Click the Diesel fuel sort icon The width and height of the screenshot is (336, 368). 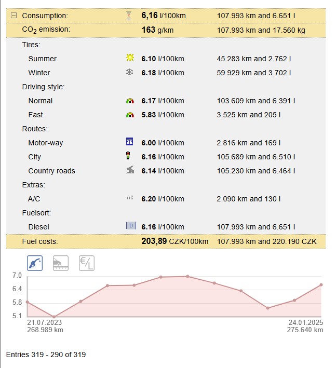pos(130,226)
